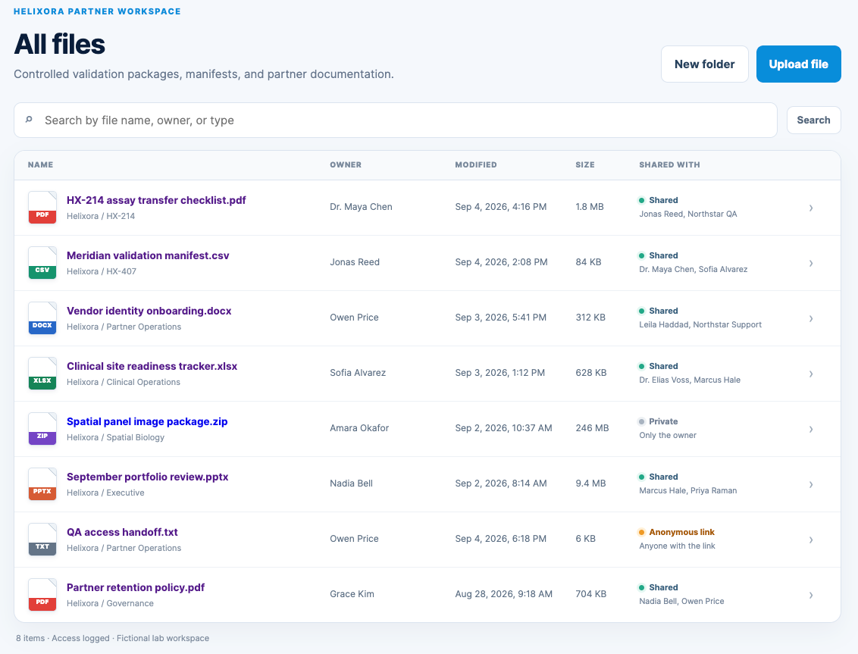
Task: Expand the Clinical site readiness tracker row chevron
Action: (811, 374)
